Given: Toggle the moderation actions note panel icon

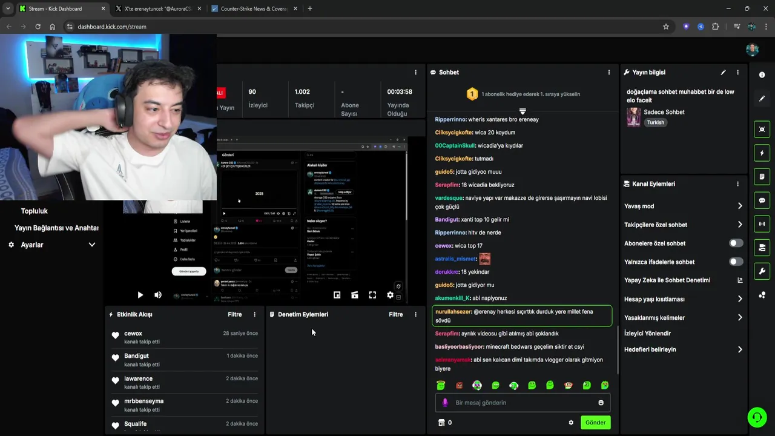Looking at the screenshot, I should point(762,177).
